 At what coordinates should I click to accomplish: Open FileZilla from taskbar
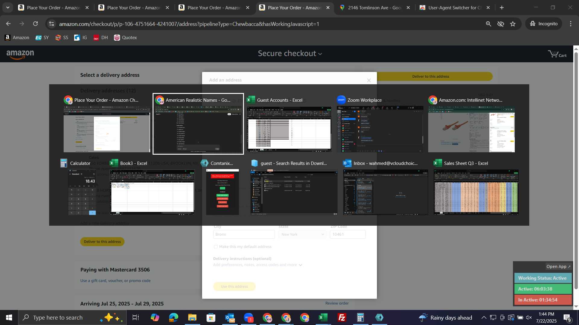click(342, 317)
